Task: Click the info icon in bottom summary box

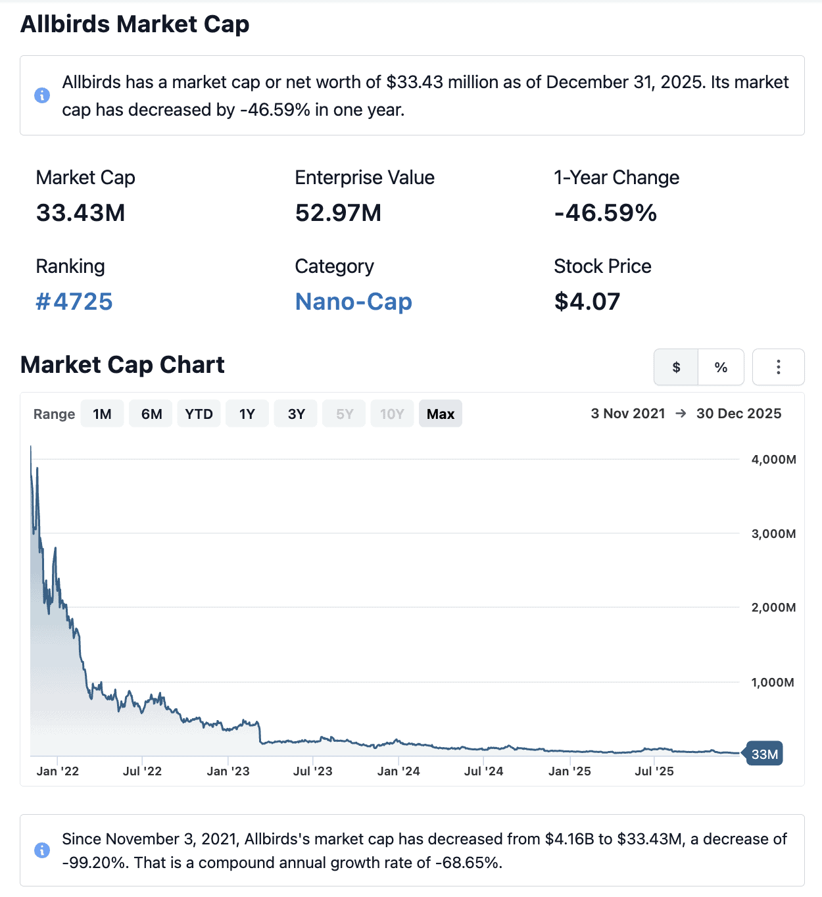Action: [42, 850]
